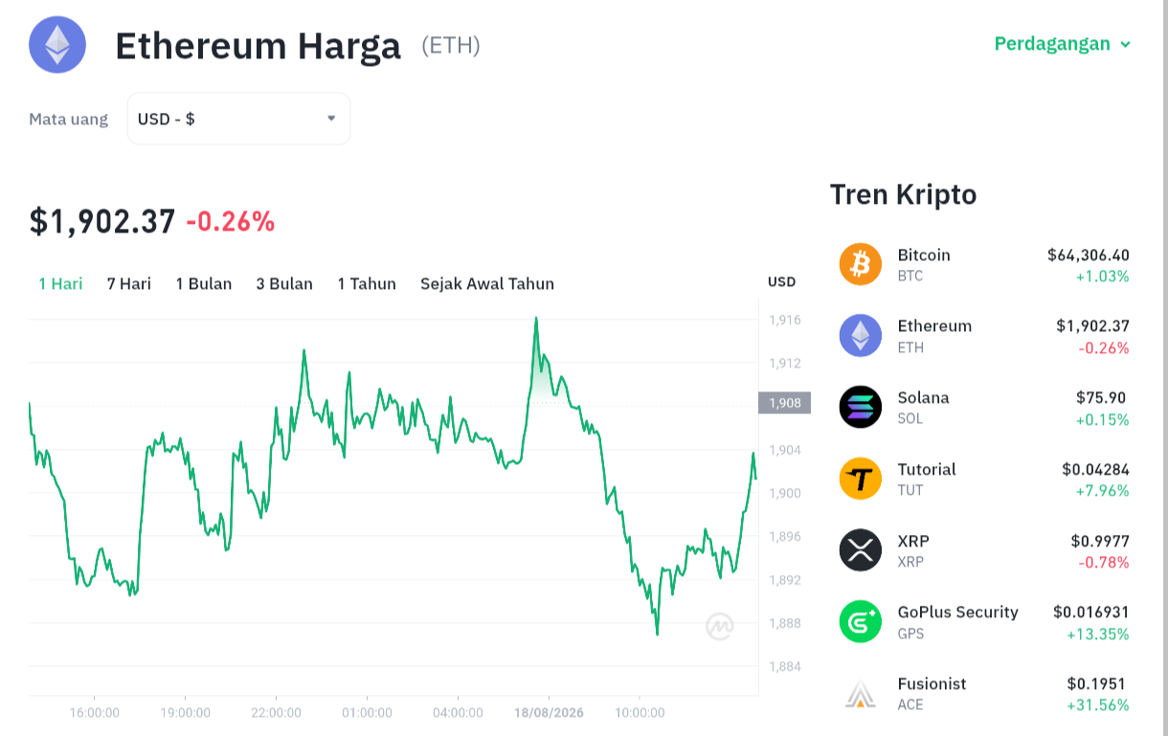Open the Perdagangan dropdown menu
Image resolution: width=1168 pixels, height=736 pixels.
[x=1063, y=44]
